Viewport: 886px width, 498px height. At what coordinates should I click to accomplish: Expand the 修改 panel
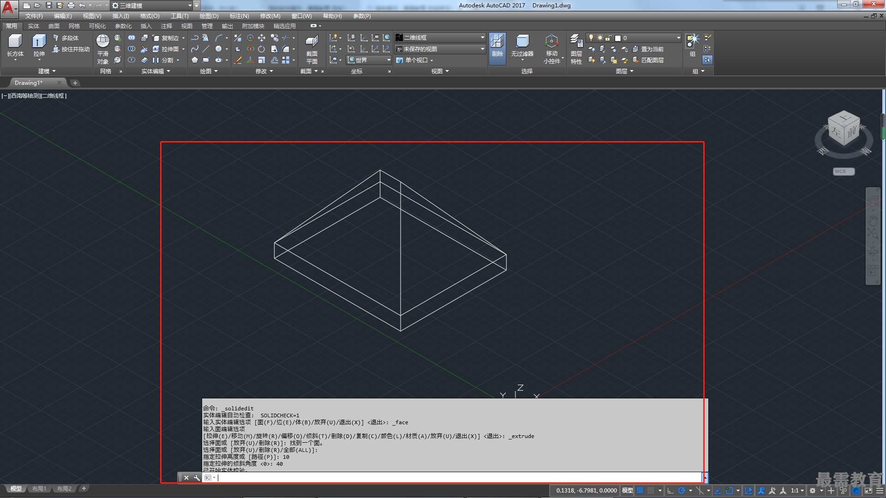pos(264,71)
